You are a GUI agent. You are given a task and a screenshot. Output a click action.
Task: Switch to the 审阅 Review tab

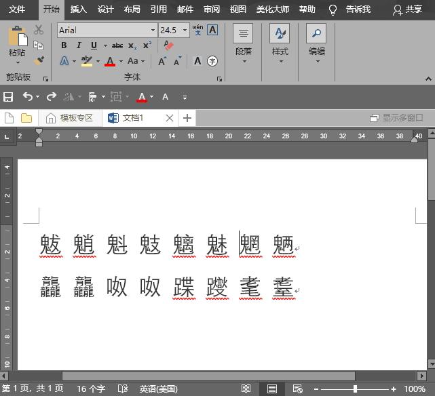(212, 9)
